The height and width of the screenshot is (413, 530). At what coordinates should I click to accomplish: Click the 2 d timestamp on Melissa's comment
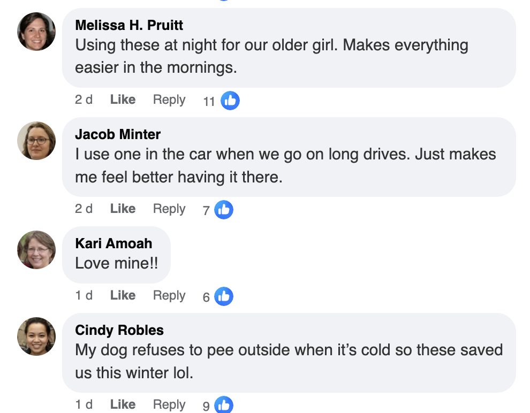click(x=84, y=100)
